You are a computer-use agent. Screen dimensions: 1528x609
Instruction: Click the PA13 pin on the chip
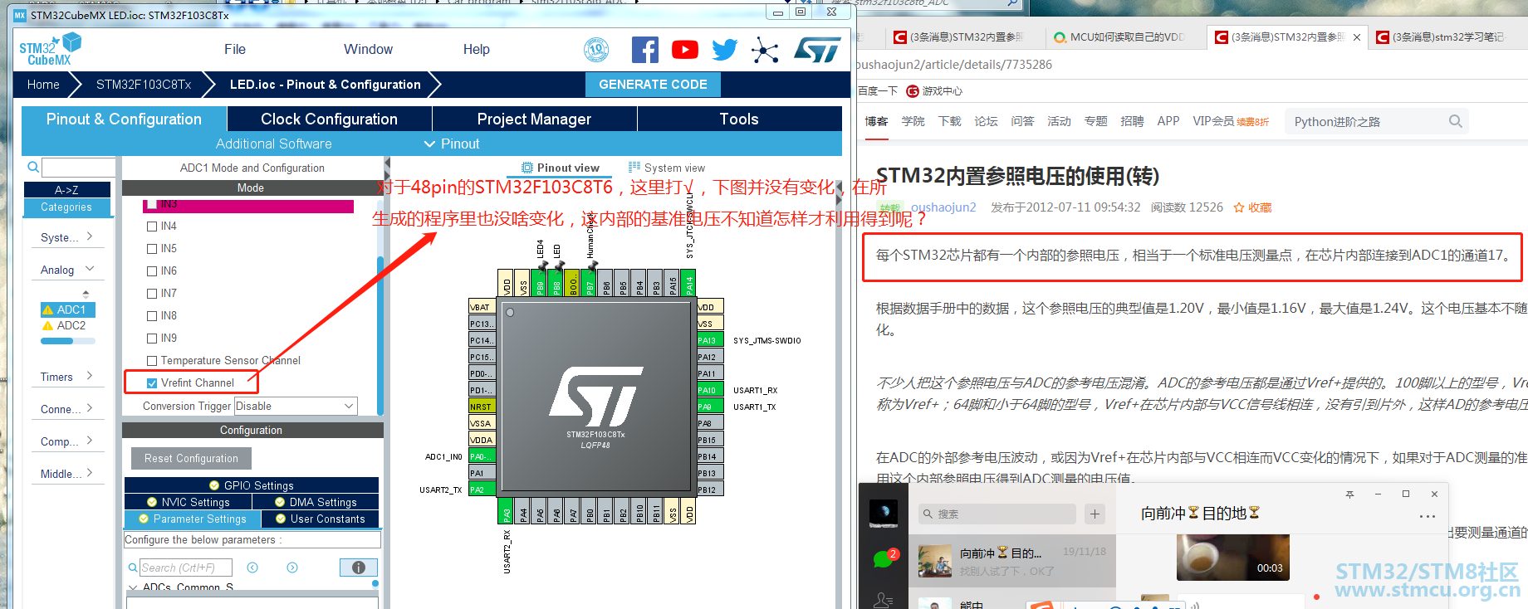(709, 340)
